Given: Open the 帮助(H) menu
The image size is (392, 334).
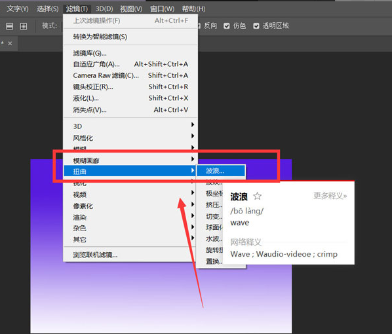Looking at the screenshot, I should point(193,9).
